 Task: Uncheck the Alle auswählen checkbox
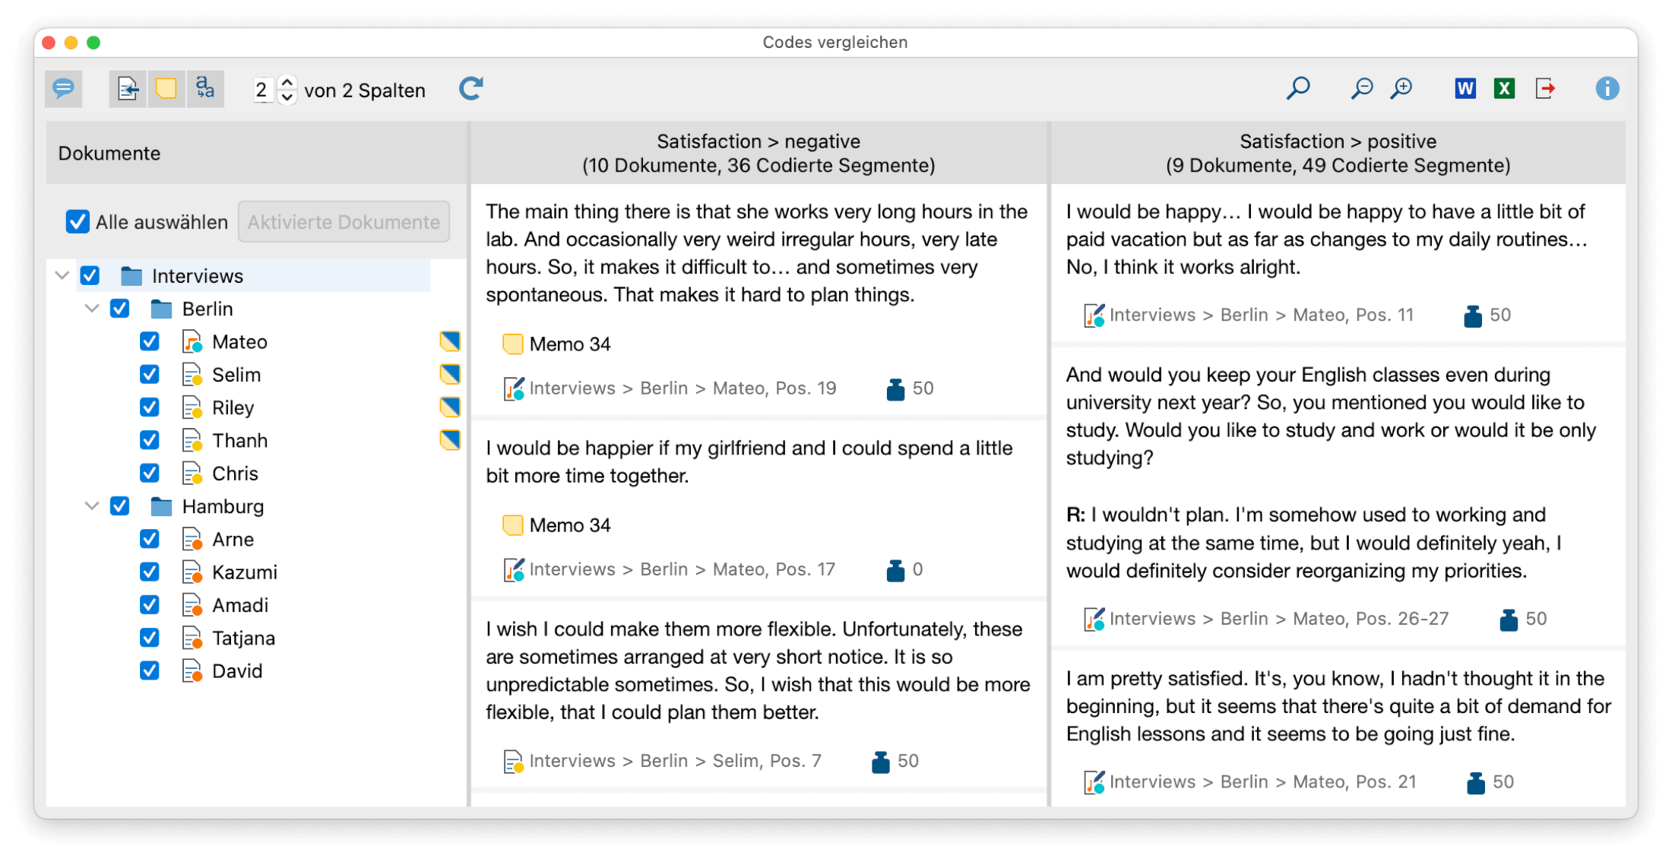coord(78,222)
